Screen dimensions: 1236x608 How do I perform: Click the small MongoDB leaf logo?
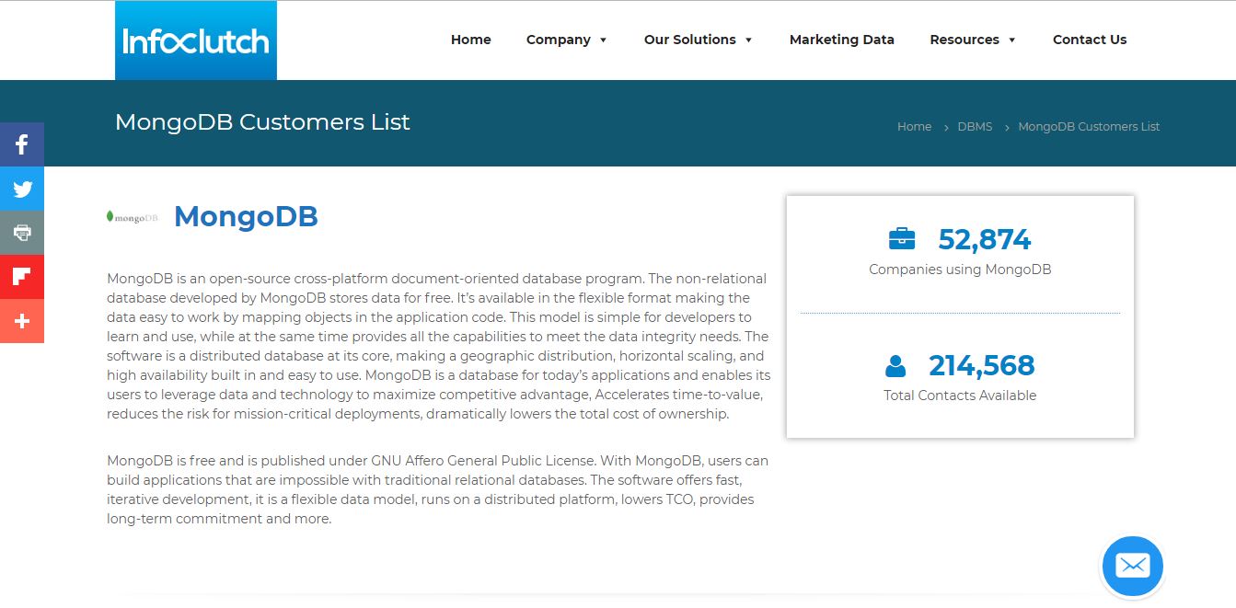coord(133,217)
